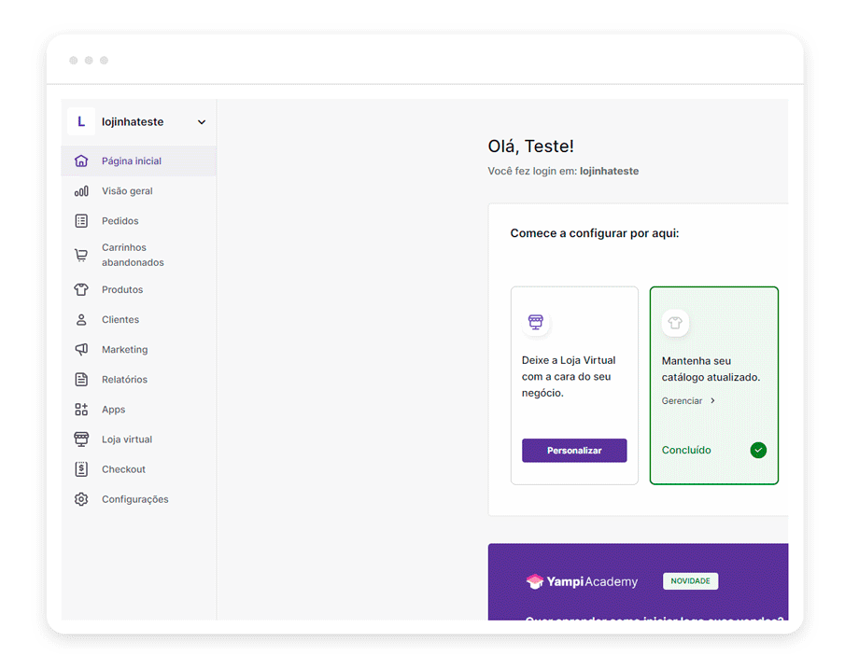Image resolution: width=859 pixels, height=669 pixels.
Task: Click the grid-plus icon for Apps
Action: click(81, 410)
